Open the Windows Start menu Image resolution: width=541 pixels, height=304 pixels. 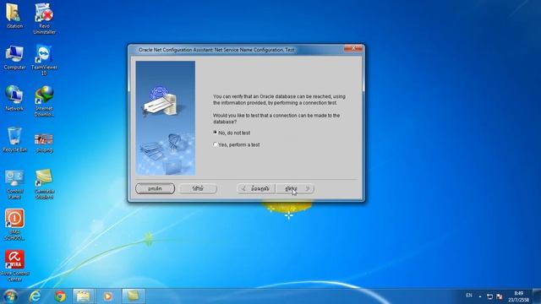coord(10,296)
